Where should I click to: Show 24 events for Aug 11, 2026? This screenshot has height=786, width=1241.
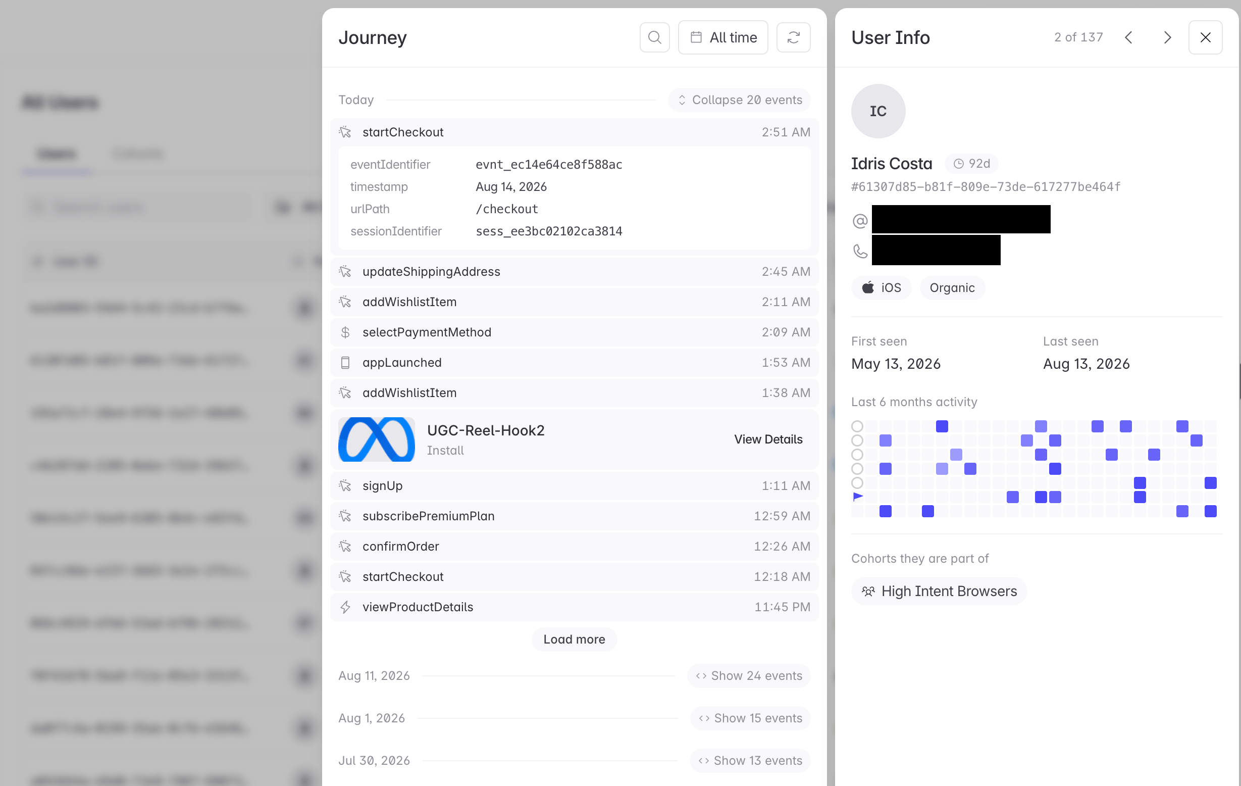click(749, 676)
